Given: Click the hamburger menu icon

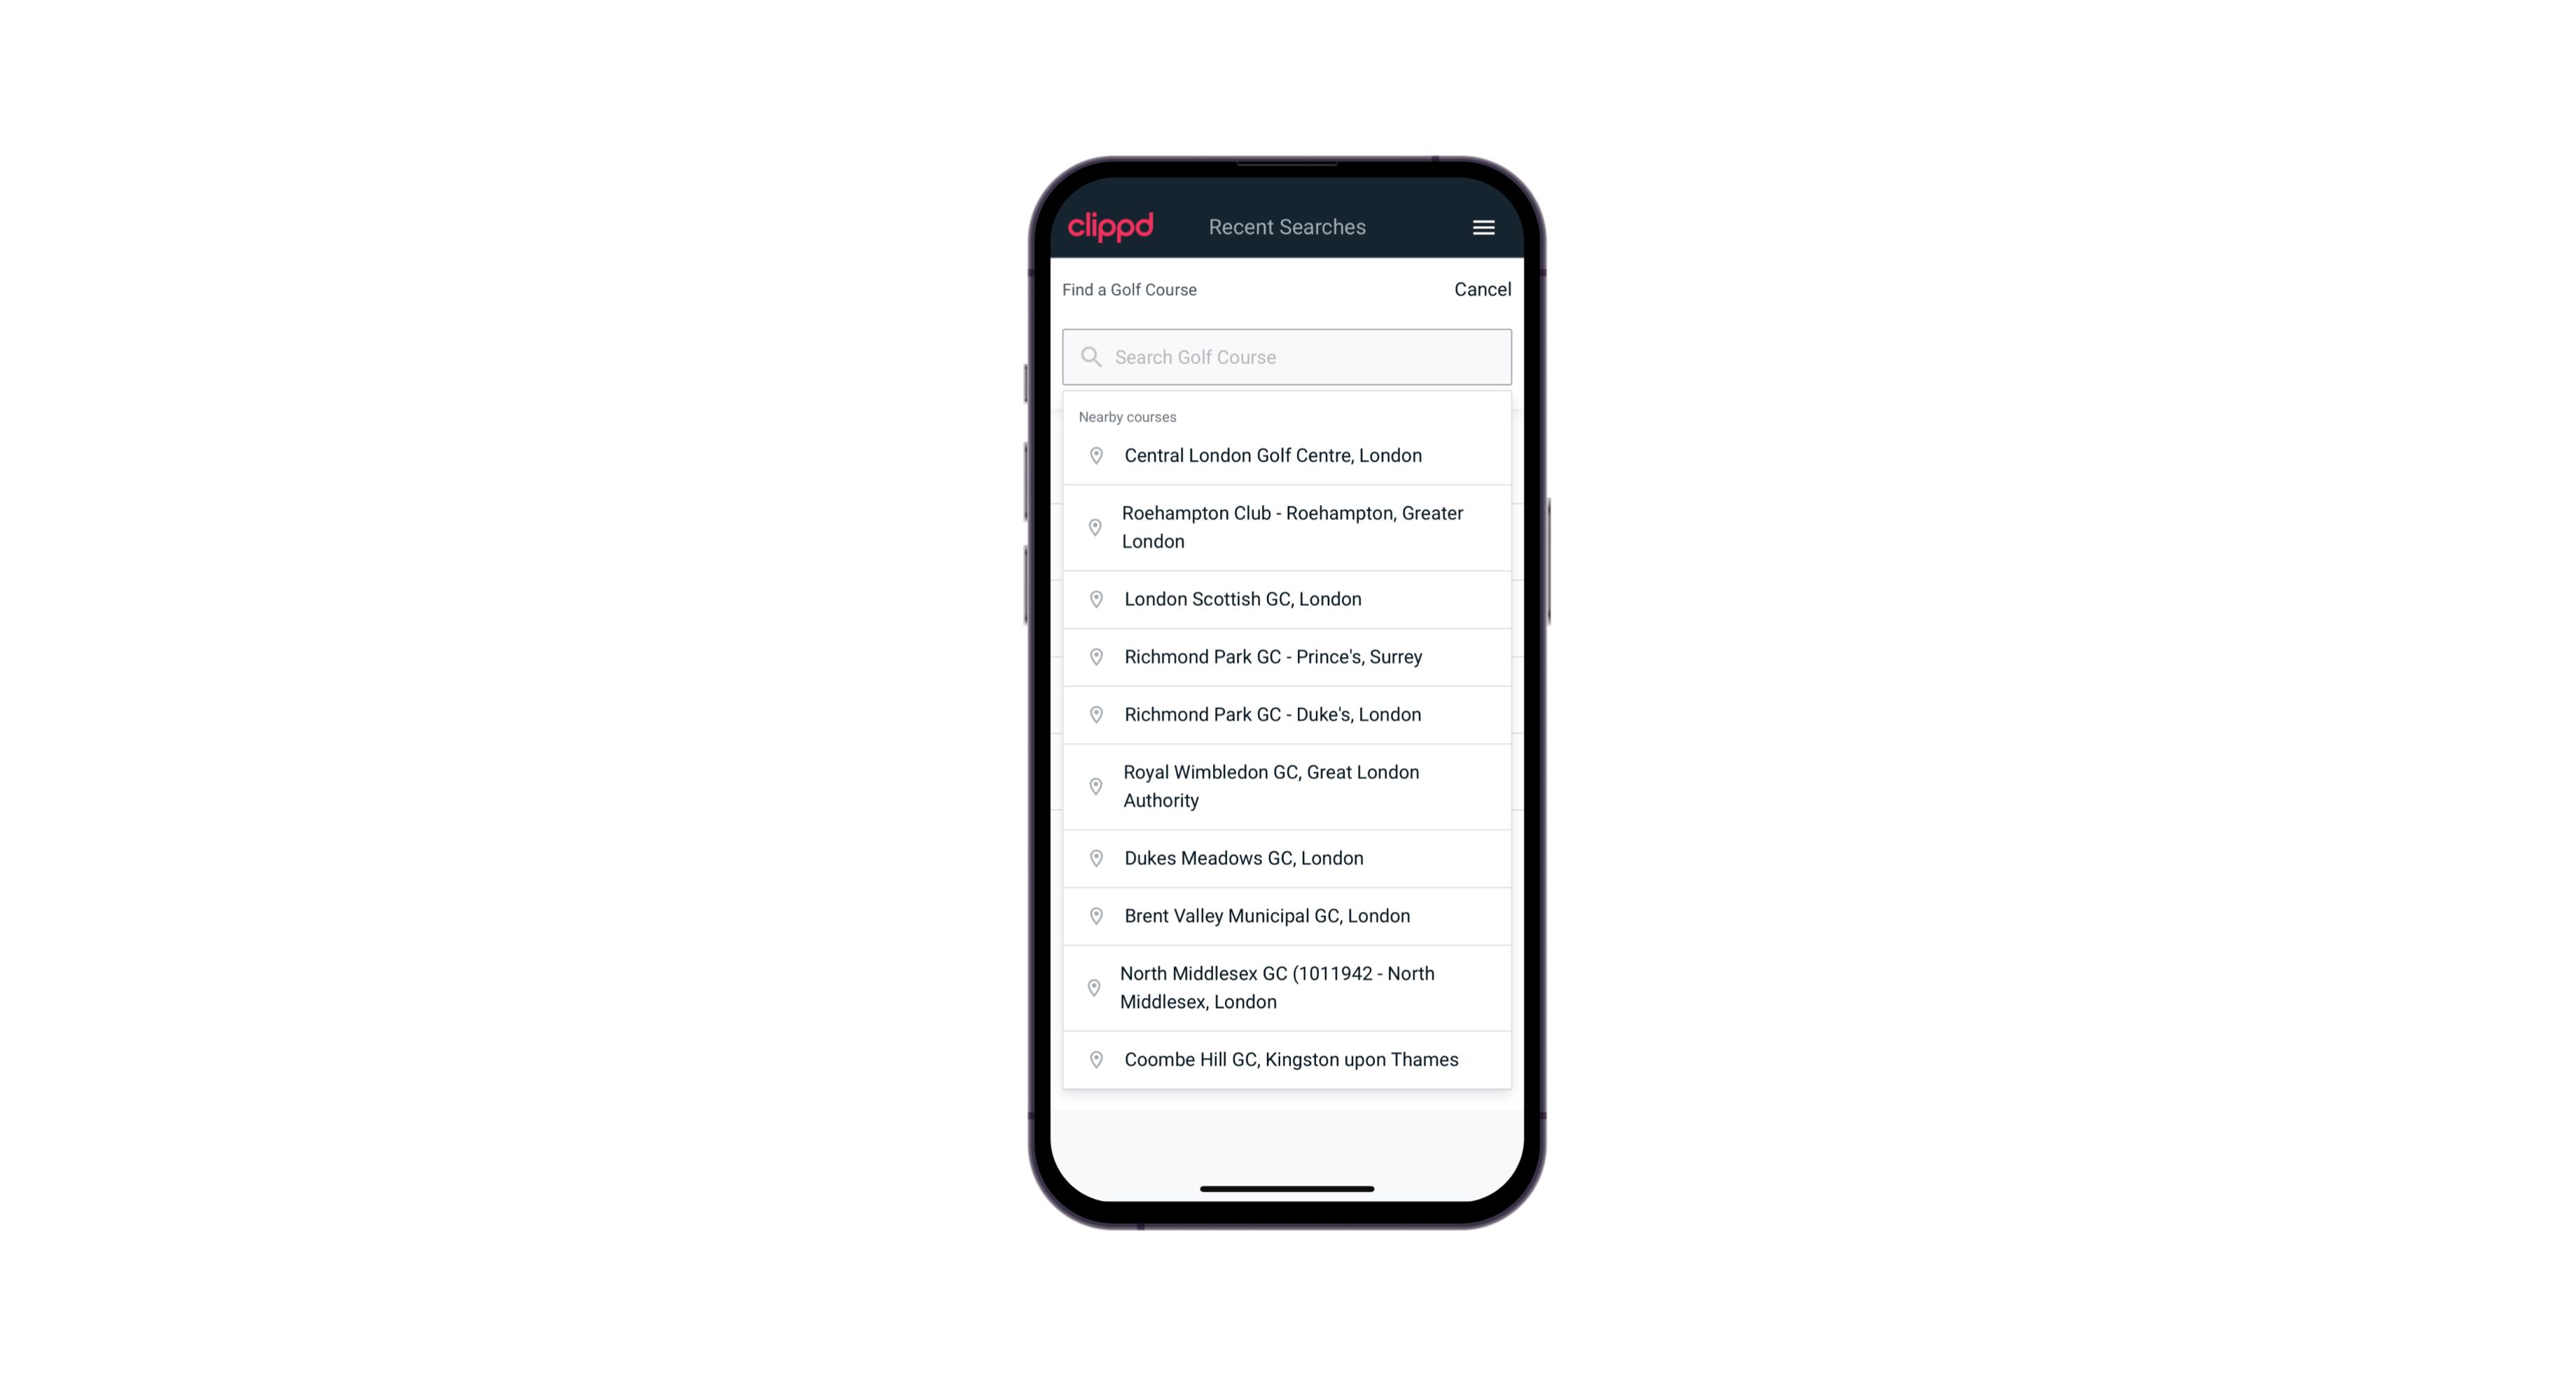Looking at the screenshot, I should [x=1479, y=227].
